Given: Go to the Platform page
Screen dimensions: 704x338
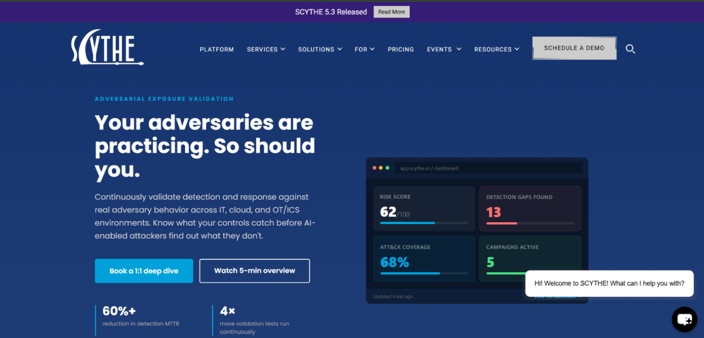Looking at the screenshot, I should point(217,49).
